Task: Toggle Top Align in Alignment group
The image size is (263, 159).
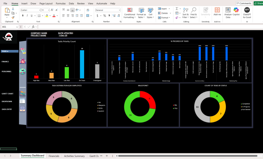Action: tap(63, 10)
